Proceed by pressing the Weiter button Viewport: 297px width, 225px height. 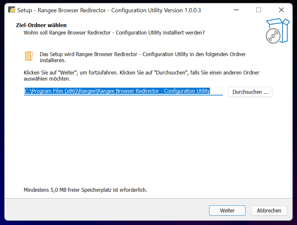point(227,210)
